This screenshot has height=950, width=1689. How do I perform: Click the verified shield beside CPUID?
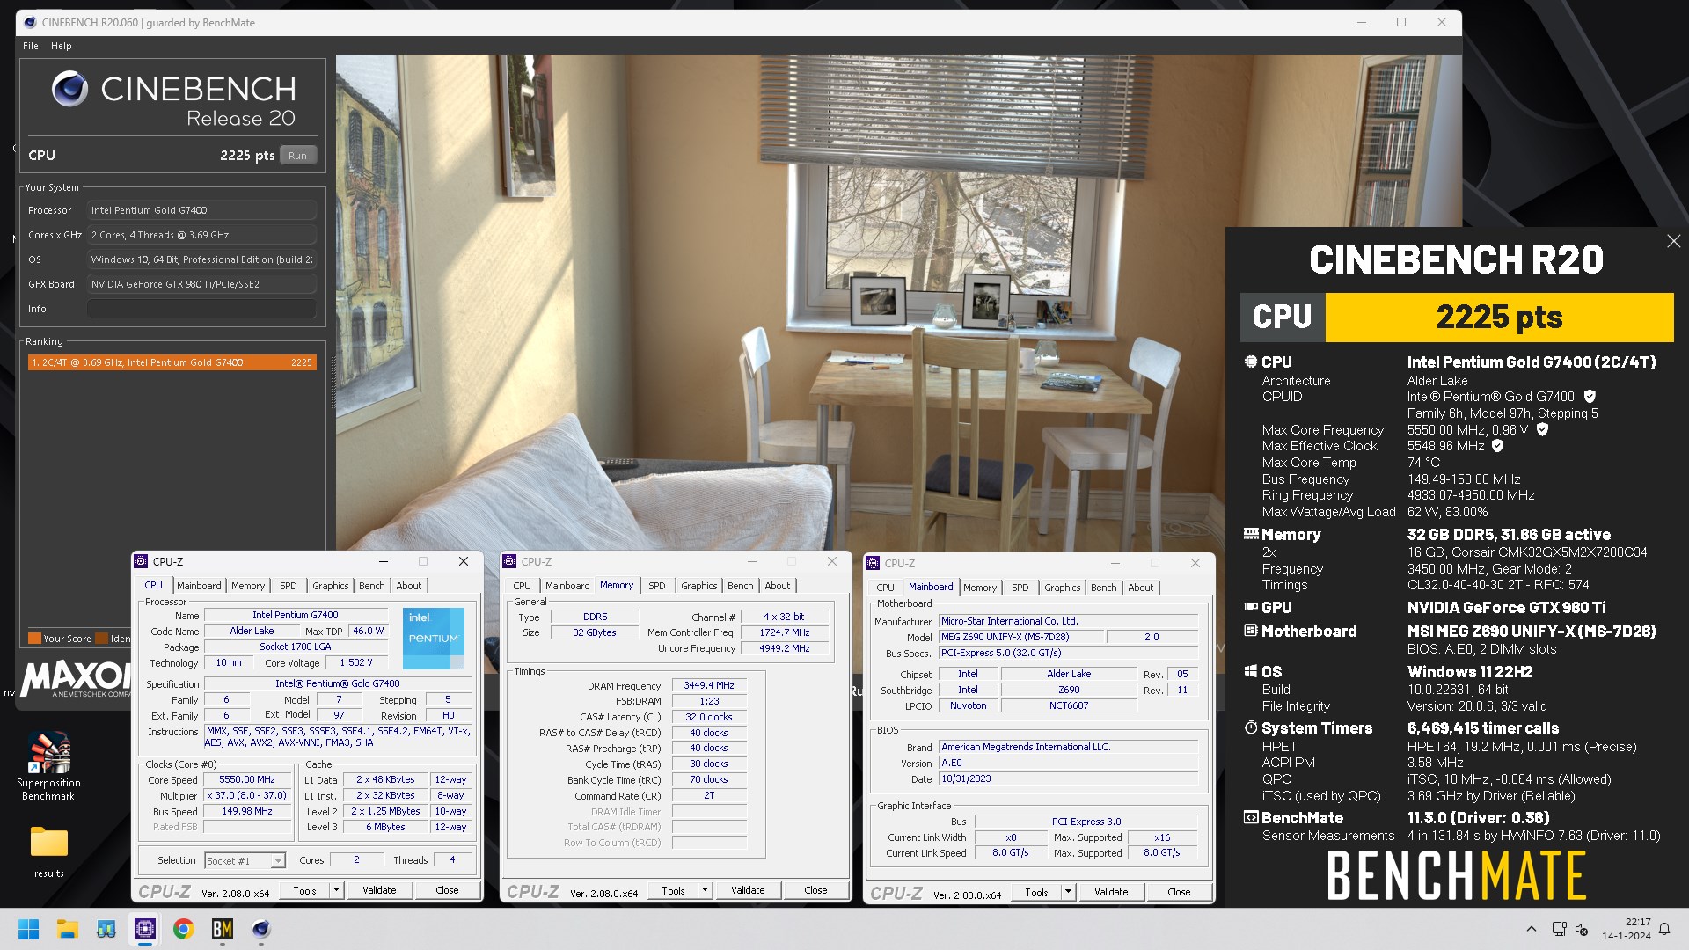[x=1590, y=397]
